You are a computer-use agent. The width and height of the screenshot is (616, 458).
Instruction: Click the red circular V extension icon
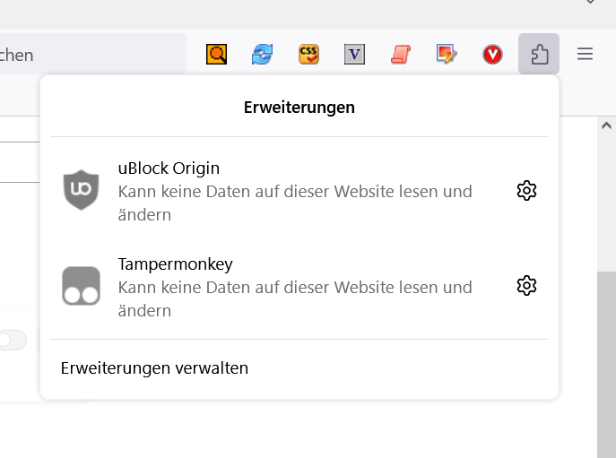pyautogui.click(x=492, y=55)
